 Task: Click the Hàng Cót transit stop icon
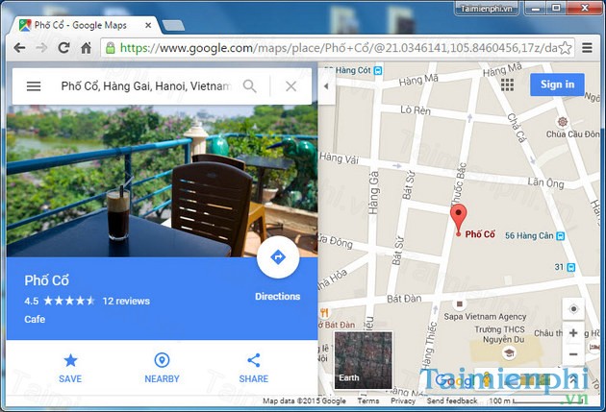click(x=378, y=71)
